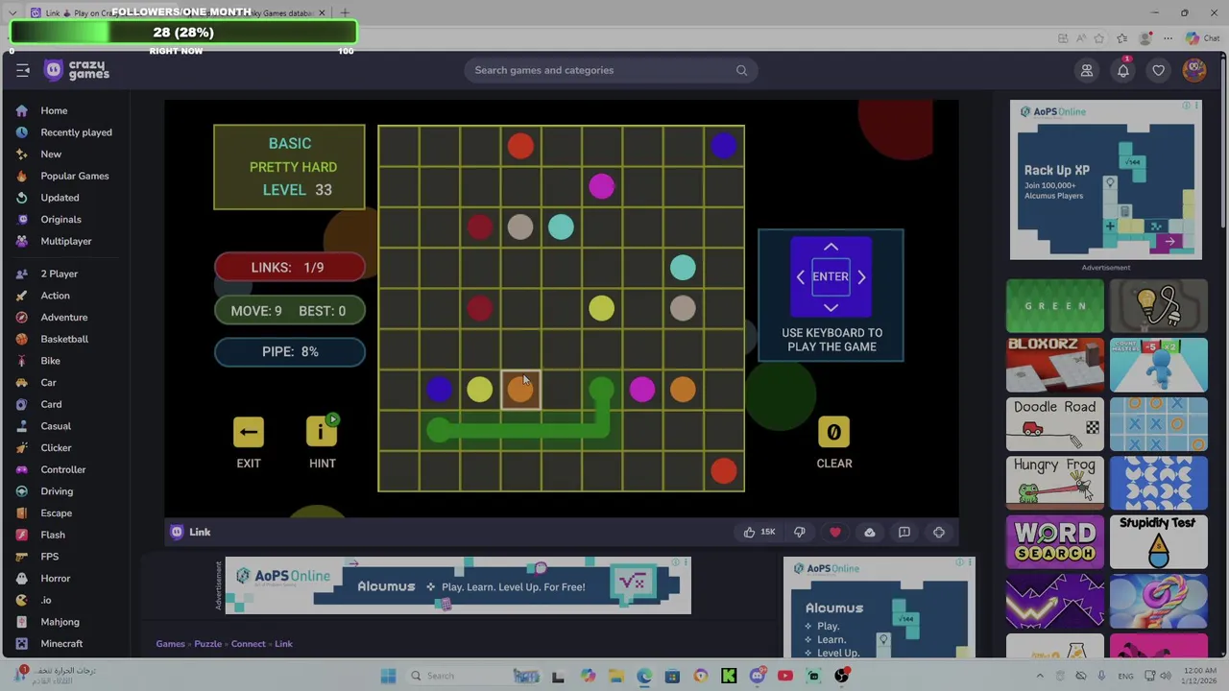Open File Explorer from taskbar

[615, 676]
